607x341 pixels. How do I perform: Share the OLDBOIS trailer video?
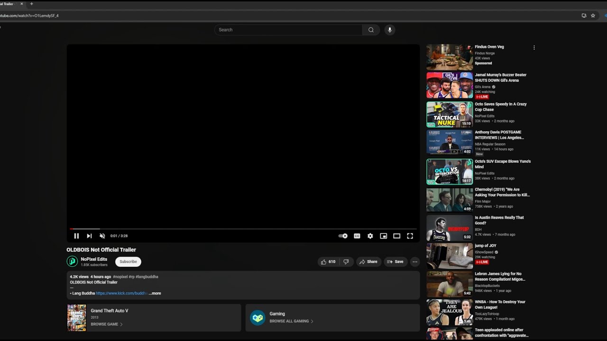click(x=368, y=261)
